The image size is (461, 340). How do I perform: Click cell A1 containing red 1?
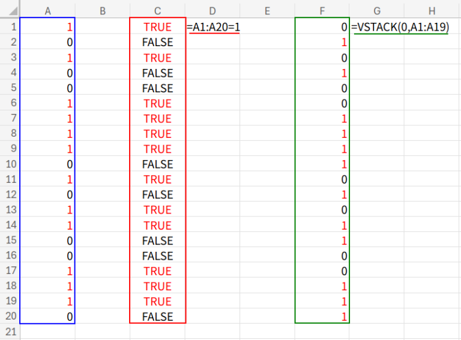(x=47, y=27)
